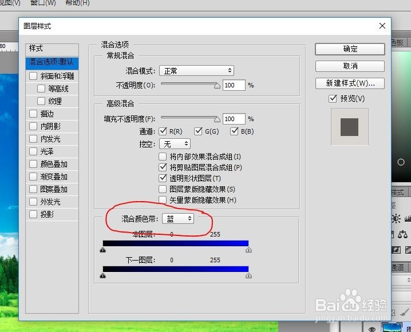The height and width of the screenshot is (332, 411).
Task: Check 矢量蒙版隐藏效果(H) option
Action: (163, 200)
